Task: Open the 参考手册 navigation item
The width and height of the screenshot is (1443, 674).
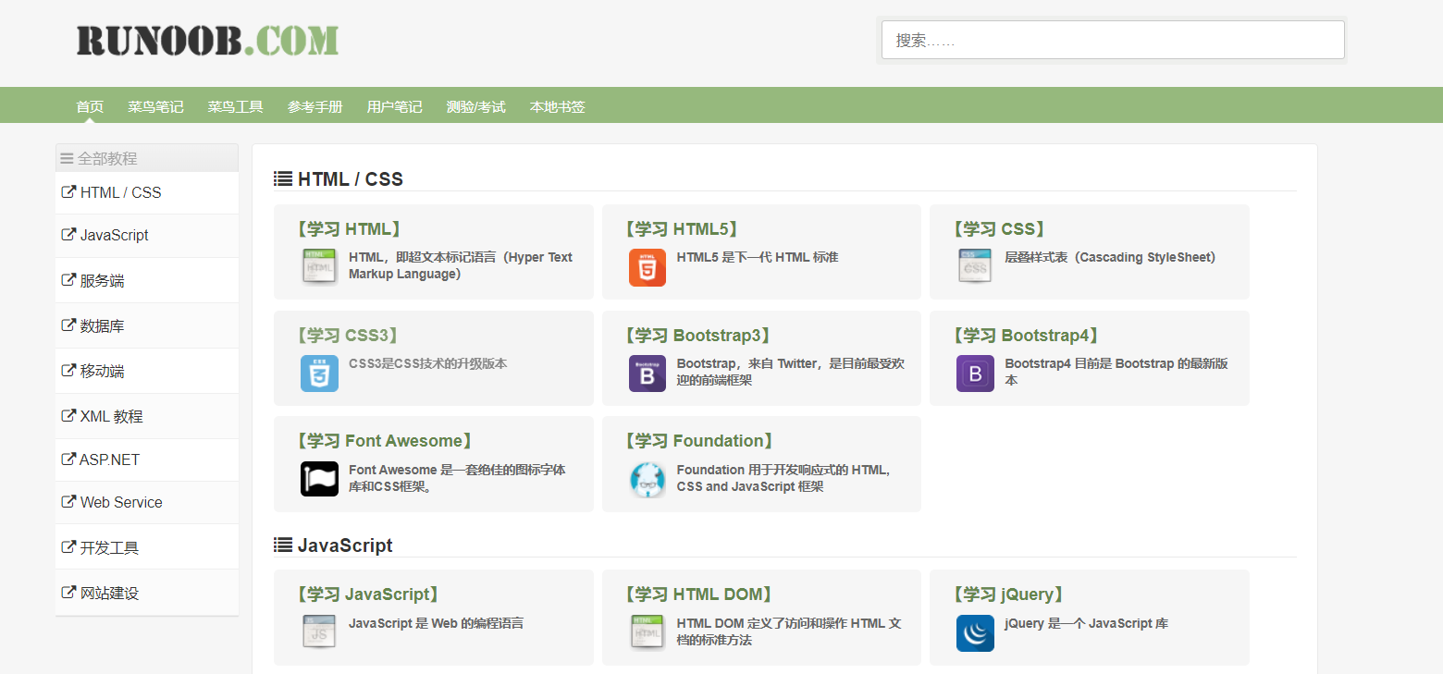Action: point(314,107)
